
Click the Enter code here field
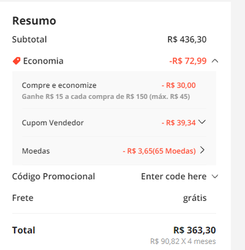pyautogui.click(x=174, y=176)
